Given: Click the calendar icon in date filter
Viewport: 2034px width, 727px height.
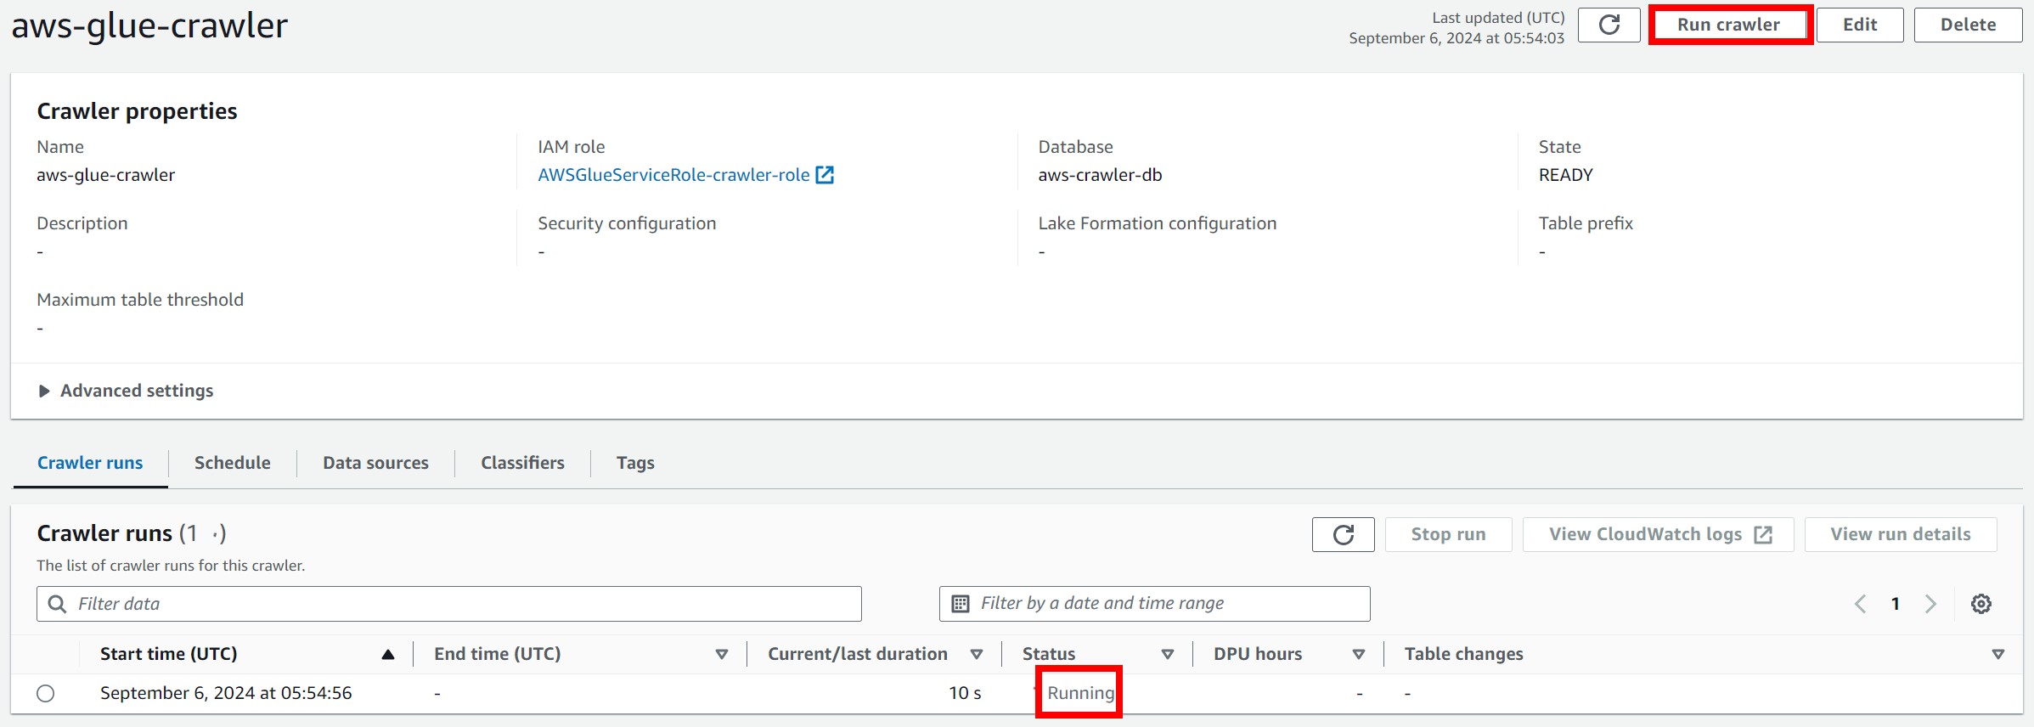Looking at the screenshot, I should (x=961, y=604).
